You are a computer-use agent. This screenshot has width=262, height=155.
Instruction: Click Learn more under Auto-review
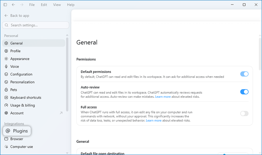pos(163,97)
